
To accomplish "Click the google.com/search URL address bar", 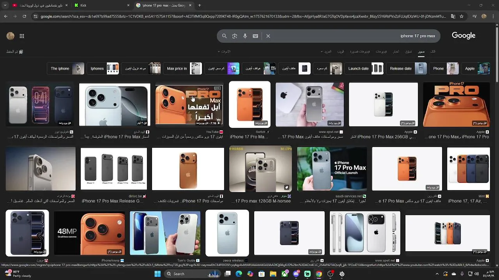I will 243,16.
